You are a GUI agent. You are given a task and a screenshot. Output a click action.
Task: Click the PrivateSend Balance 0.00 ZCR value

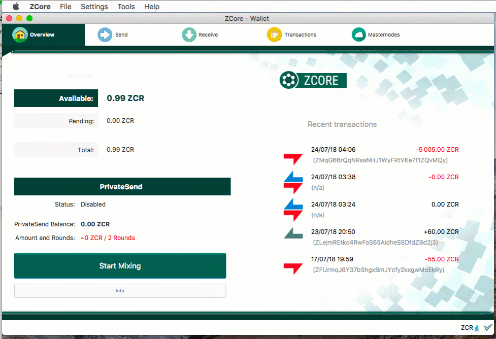point(95,224)
